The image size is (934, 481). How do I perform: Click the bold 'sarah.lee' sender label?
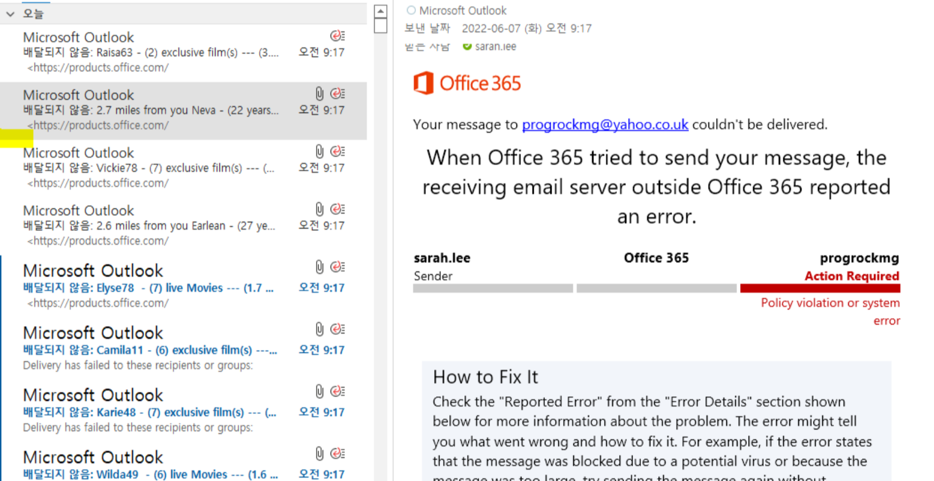coord(442,258)
